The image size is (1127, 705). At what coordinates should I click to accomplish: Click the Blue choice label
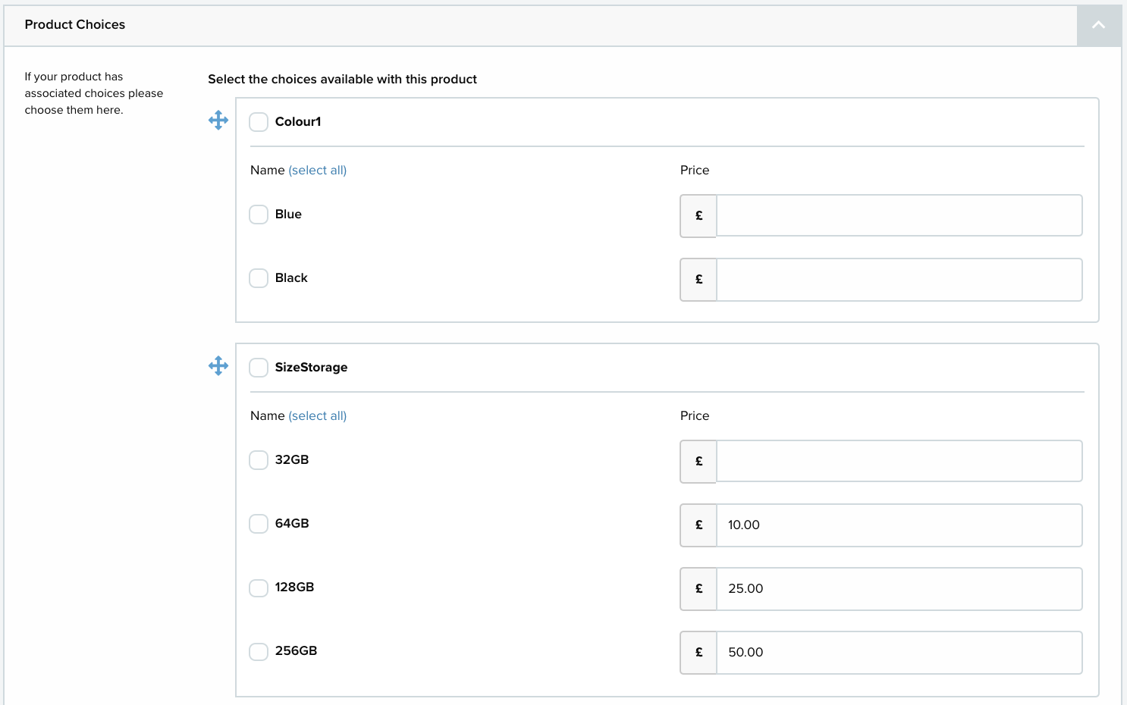(288, 214)
